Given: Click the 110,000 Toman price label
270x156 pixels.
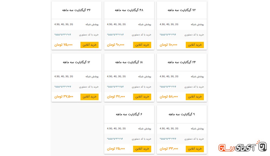Looking at the screenshot, I should (x=168, y=45).
